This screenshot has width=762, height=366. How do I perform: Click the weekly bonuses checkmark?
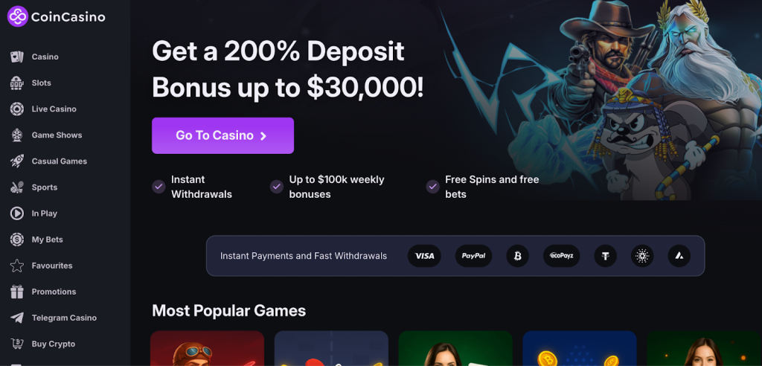(277, 187)
